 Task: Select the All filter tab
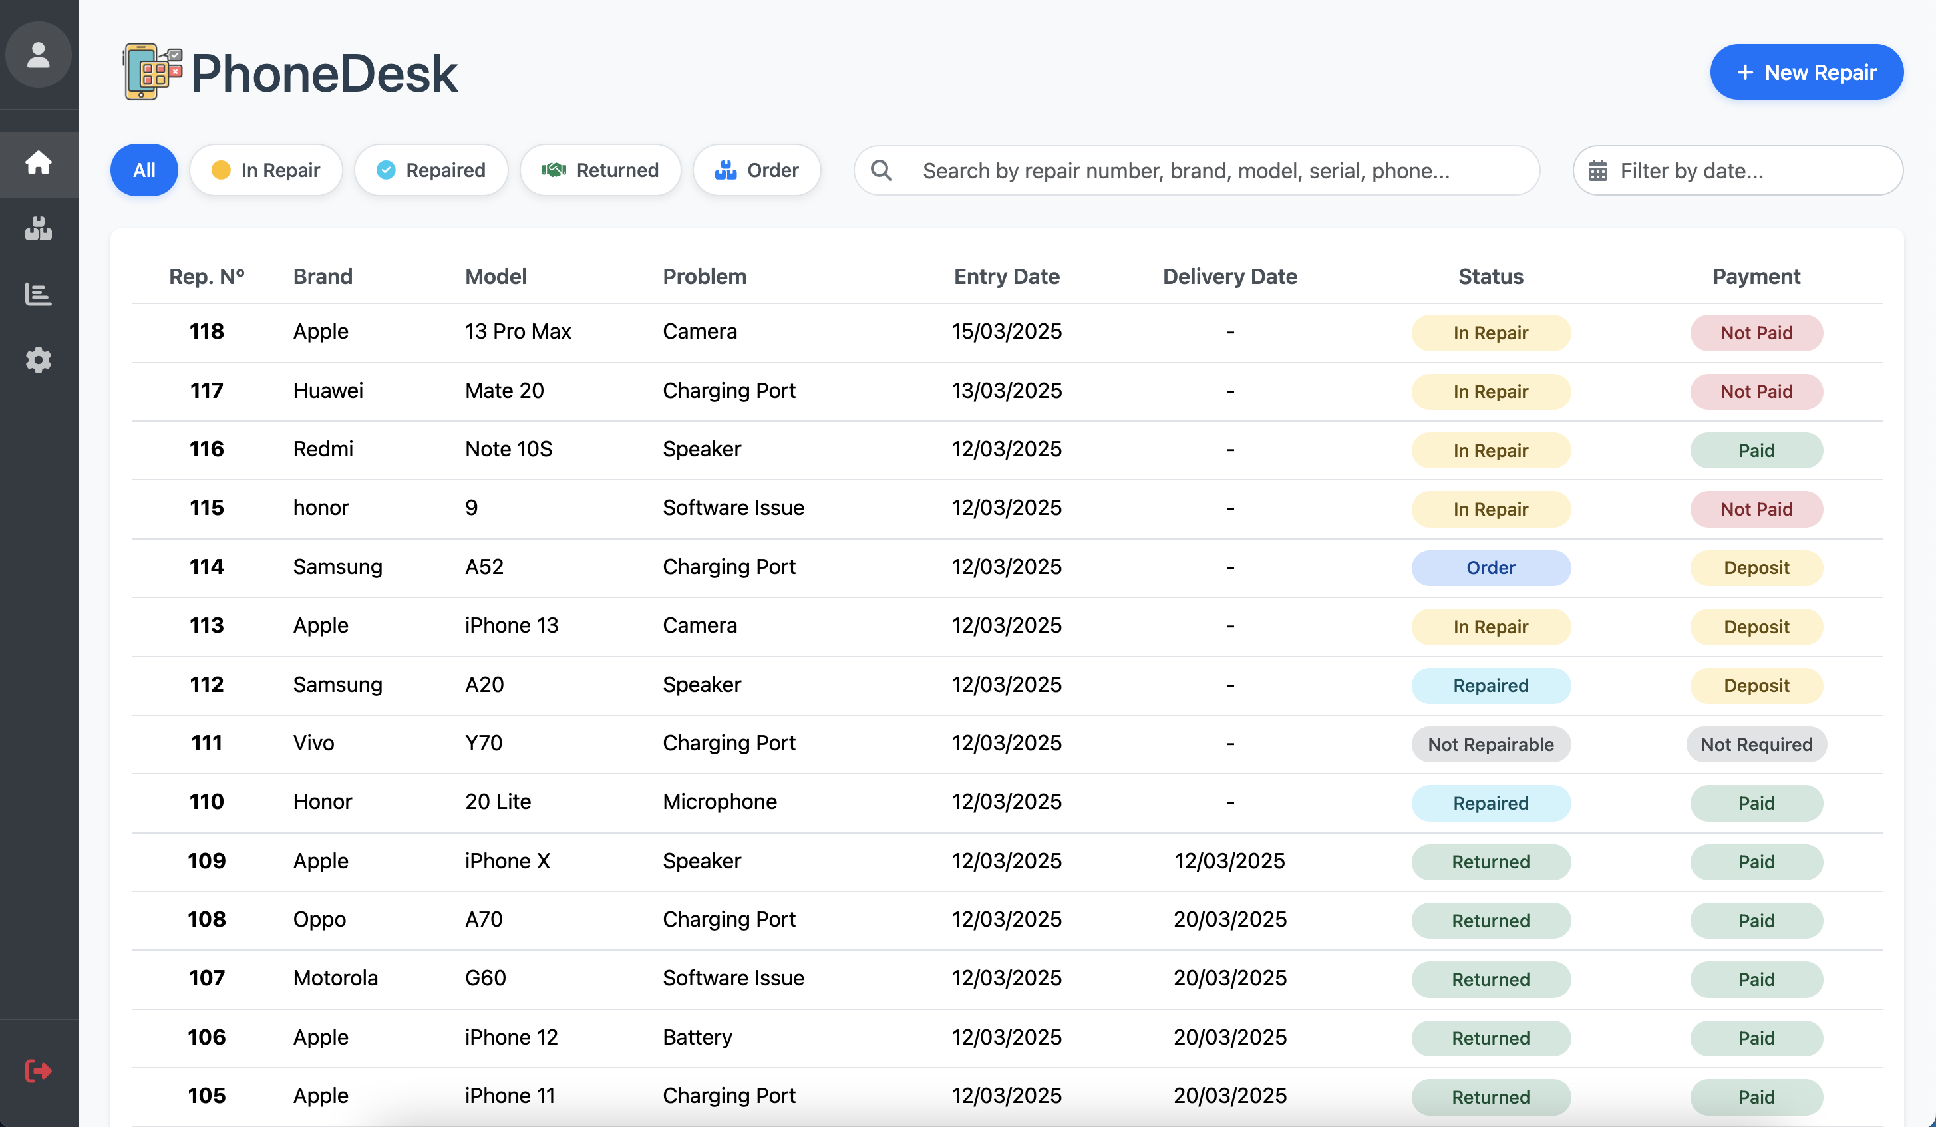tap(144, 170)
